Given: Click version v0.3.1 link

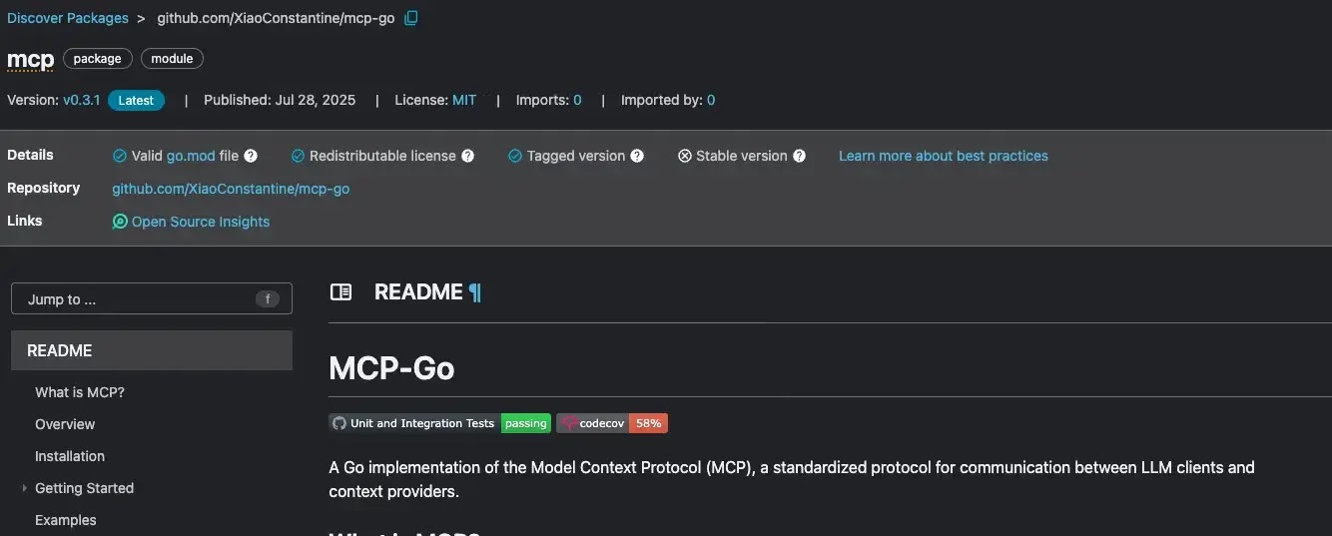Looking at the screenshot, I should coord(82,100).
